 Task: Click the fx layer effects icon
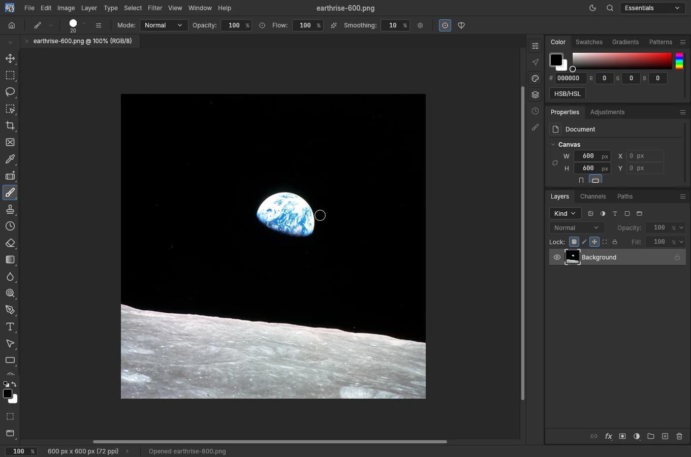click(x=608, y=436)
